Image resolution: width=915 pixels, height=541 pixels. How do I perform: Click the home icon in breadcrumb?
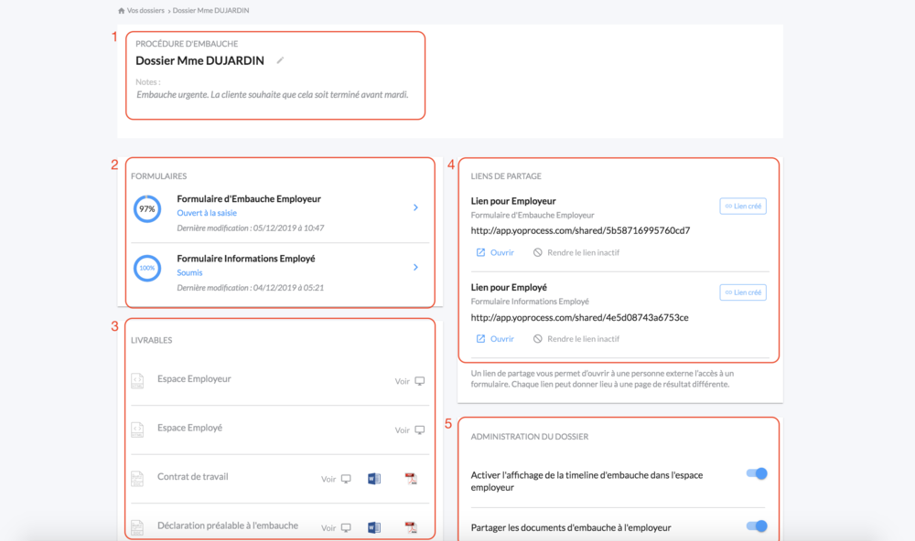(x=122, y=10)
